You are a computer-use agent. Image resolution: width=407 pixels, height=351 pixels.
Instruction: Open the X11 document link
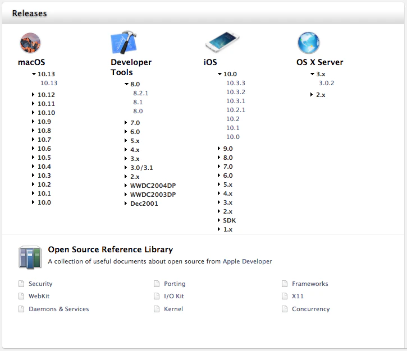click(298, 296)
